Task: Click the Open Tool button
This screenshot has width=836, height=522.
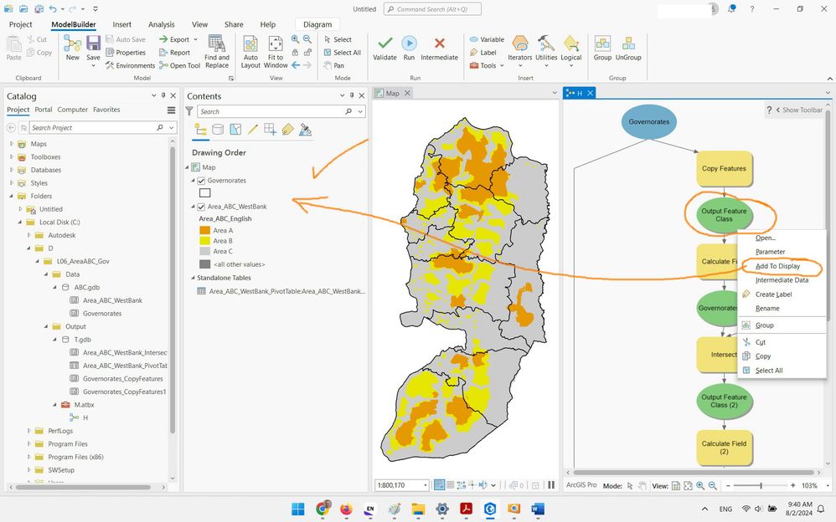Action: tap(178, 65)
